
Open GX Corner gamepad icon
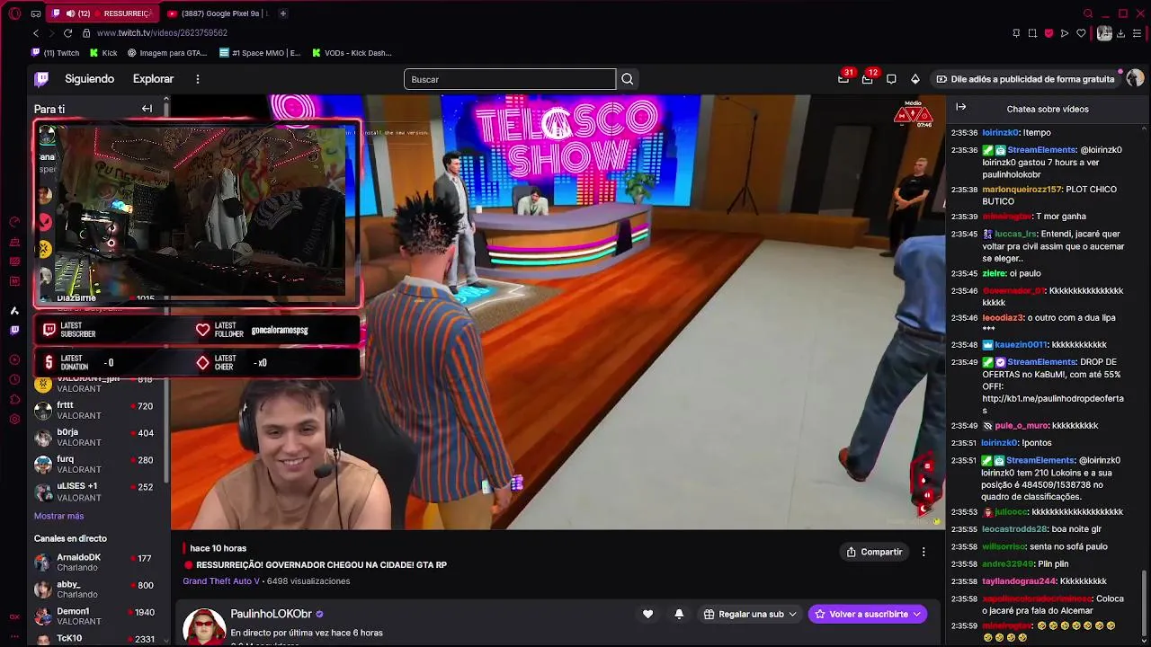(x=35, y=13)
